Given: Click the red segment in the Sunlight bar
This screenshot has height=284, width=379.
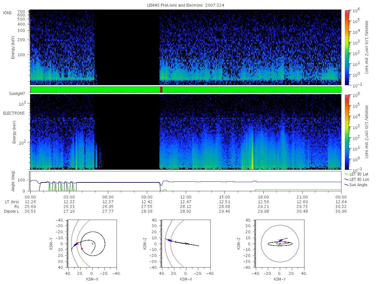Looking at the screenshot, I should point(161,90).
